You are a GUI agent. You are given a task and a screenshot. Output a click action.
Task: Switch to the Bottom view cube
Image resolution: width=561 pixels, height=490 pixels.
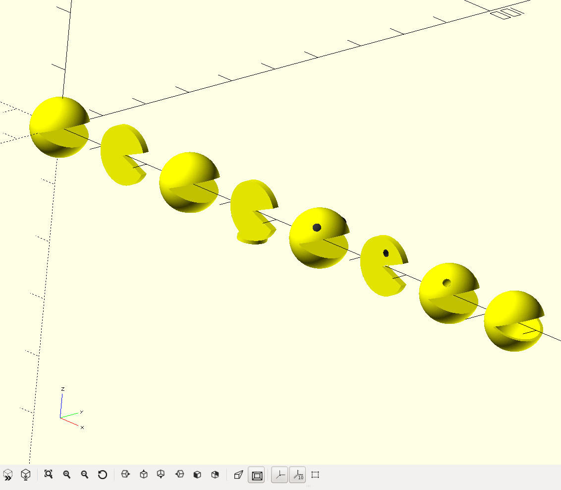point(161,474)
